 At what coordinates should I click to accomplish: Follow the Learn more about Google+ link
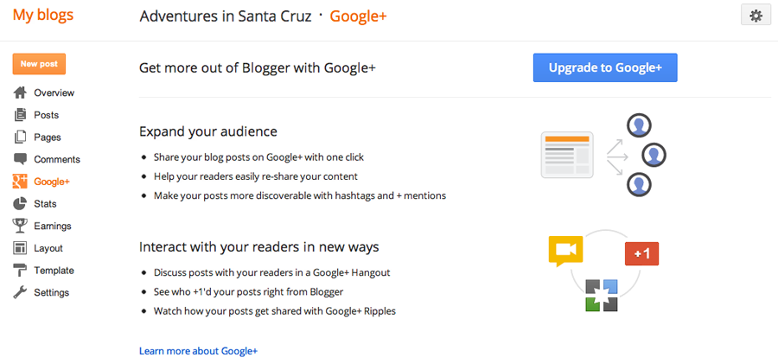click(x=198, y=351)
